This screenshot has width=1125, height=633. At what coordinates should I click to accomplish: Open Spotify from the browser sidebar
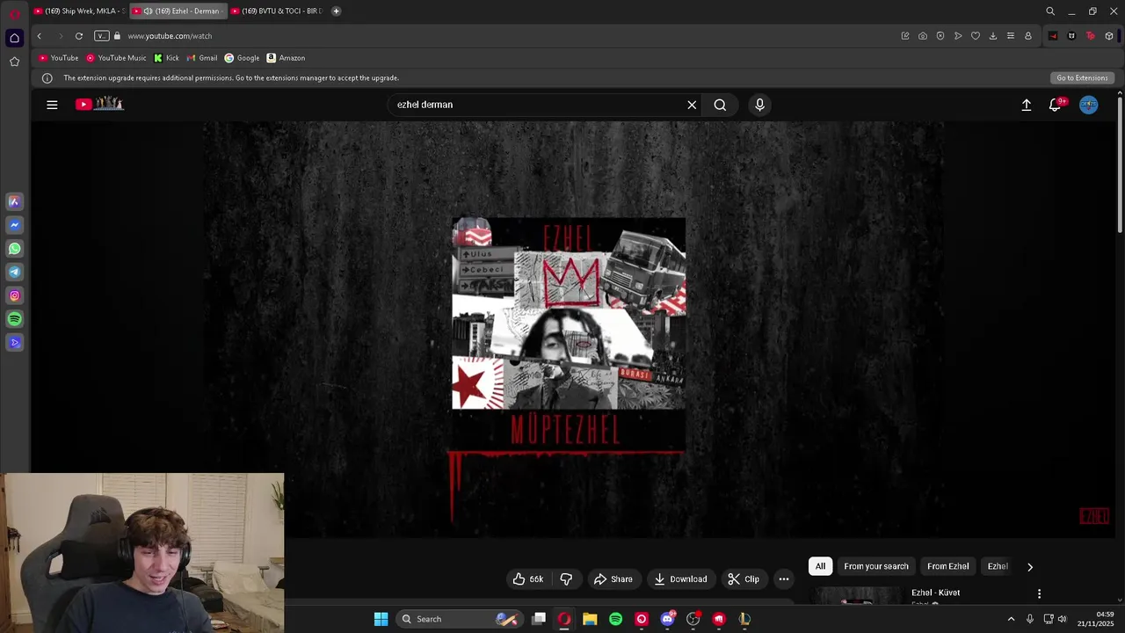(x=14, y=319)
